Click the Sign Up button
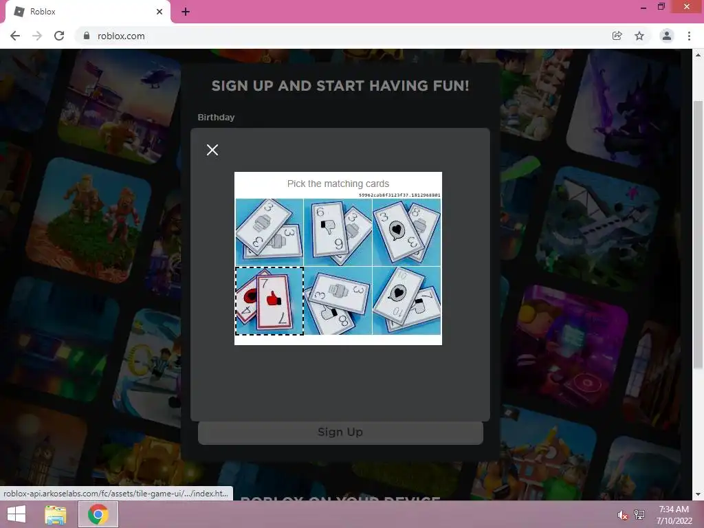This screenshot has width=704, height=528. point(340,432)
